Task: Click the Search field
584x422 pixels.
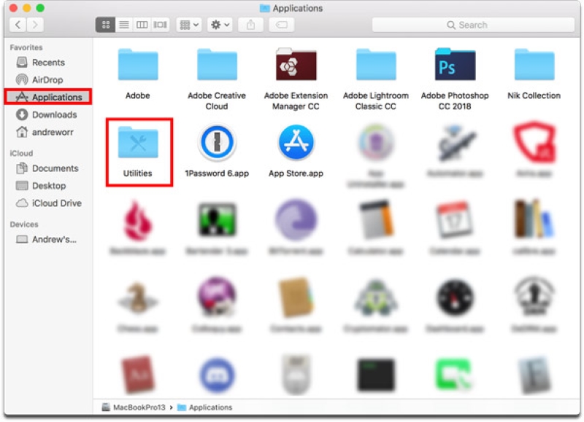Action: [x=473, y=25]
